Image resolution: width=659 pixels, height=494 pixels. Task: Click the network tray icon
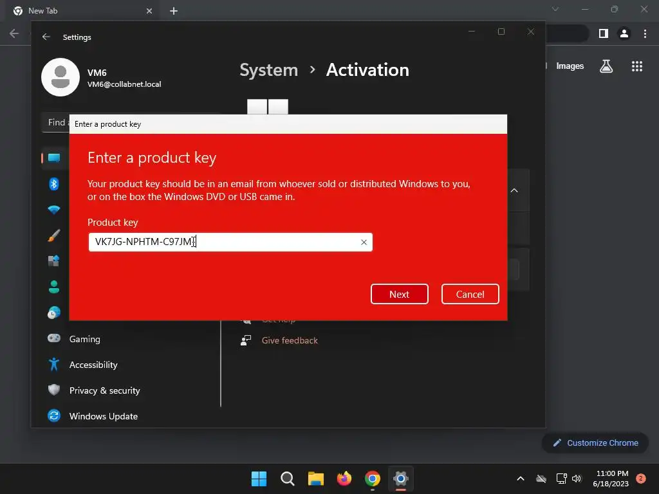[x=561, y=479]
